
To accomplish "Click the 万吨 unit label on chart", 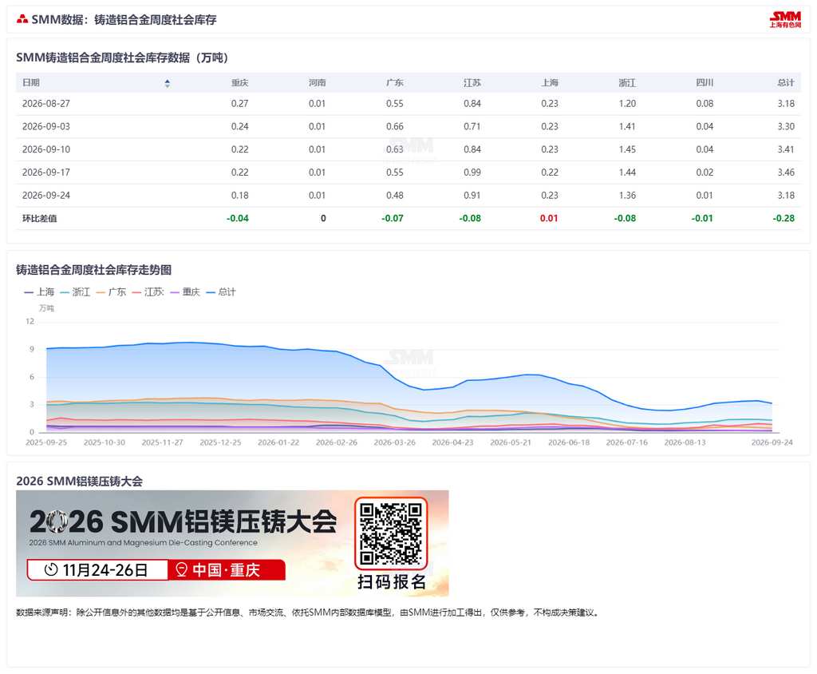I will pyautogui.click(x=46, y=308).
